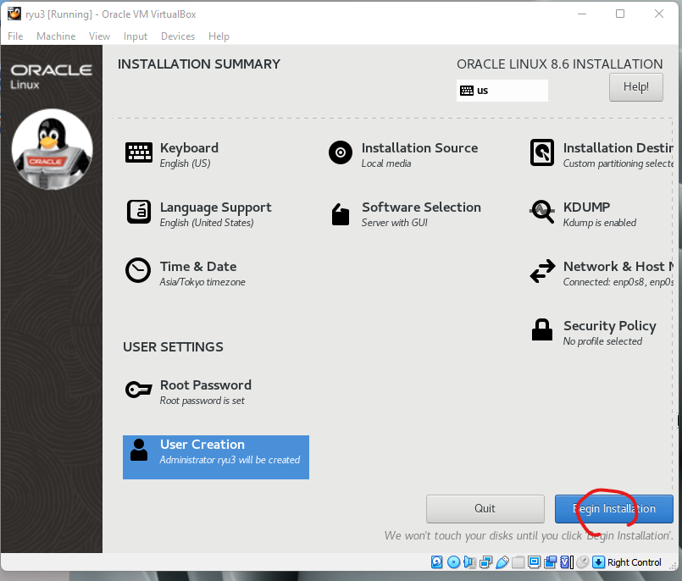The height and width of the screenshot is (581, 682).
Task: Click VirtualBox USB devices status icon
Action: point(502,562)
